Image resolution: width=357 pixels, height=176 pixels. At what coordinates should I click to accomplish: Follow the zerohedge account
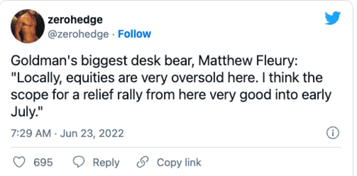(134, 34)
